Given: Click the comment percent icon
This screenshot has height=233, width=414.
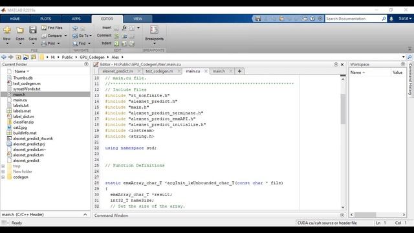Looking at the screenshot, I should pyautogui.click(x=116, y=36).
